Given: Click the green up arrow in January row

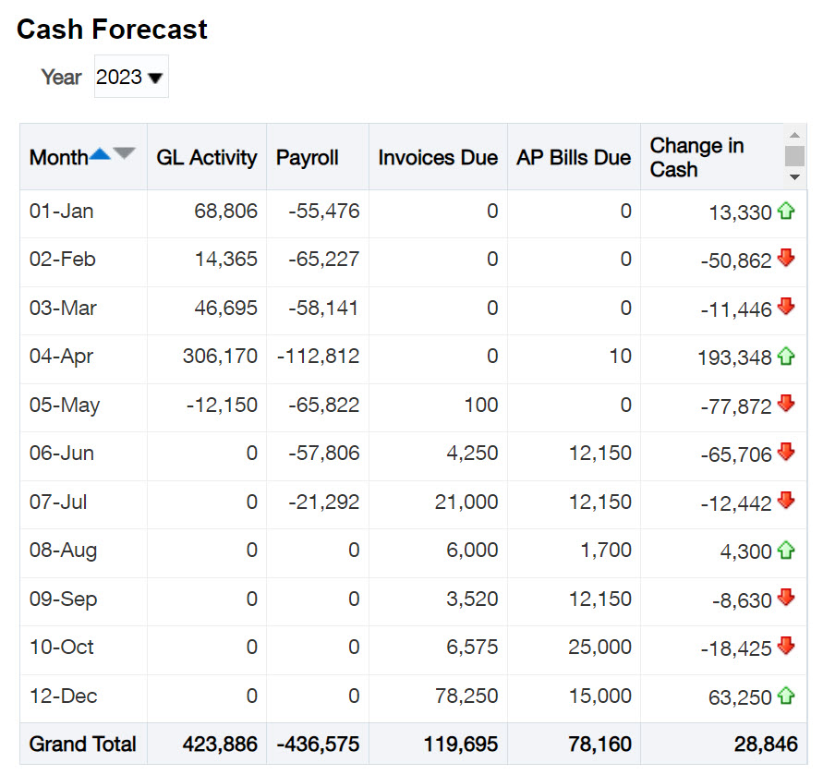Looking at the screenshot, I should click(786, 212).
